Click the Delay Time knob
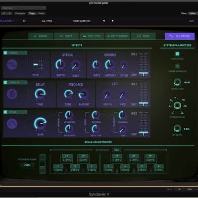Image resolution: width=198 pixels, height=198 pixels. pyautogui.click(x=40, y=94)
